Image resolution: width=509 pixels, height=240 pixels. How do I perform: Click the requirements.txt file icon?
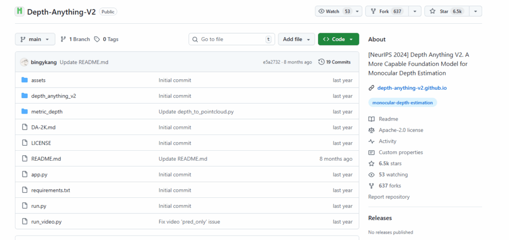click(x=25, y=190)
